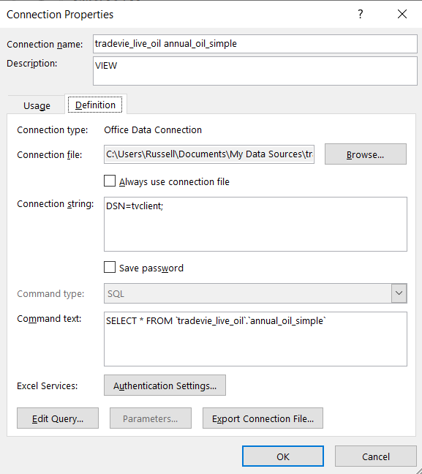Click into the Connection name field
The image size is (422, 474).
[x=255, y=44]
